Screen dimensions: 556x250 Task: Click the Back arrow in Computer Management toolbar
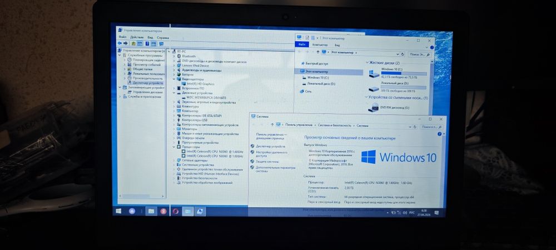coord(120,43)
